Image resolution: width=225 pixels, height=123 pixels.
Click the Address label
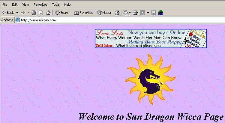pos(7,20)
